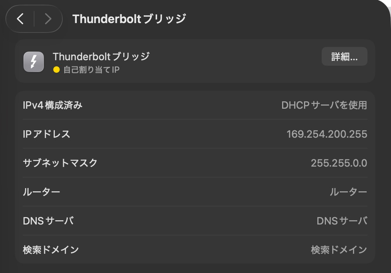Click the サブネットマスク row label
Screen dimensions: 391x273
coord(60,163)
